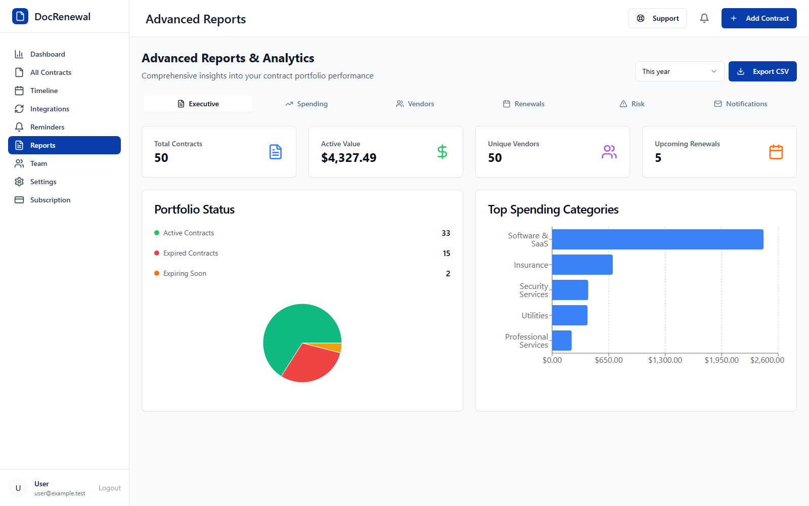
Task: Open Settings in sidebar
Action: 64,182
